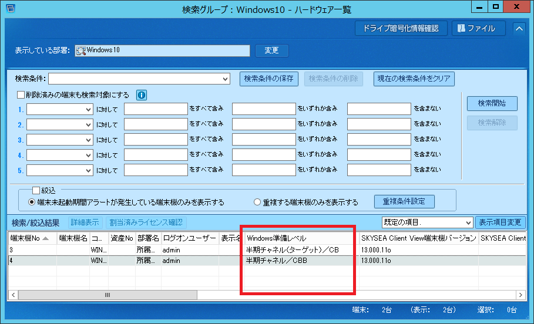Click row 3 をすべて含み input field
534x324 pixels.
pos(156,139)
